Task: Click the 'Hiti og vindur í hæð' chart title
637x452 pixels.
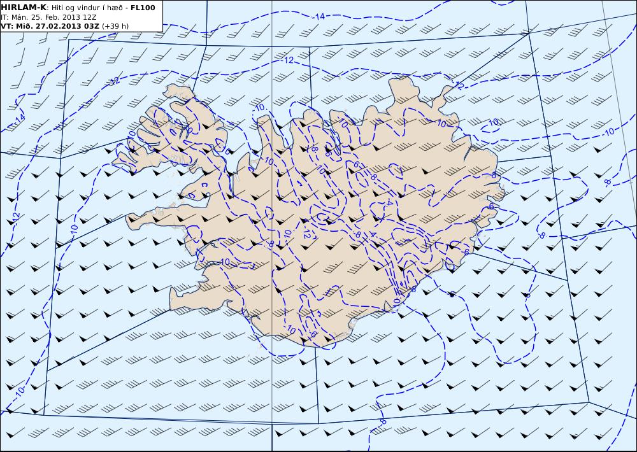Action: coord(87,8)
